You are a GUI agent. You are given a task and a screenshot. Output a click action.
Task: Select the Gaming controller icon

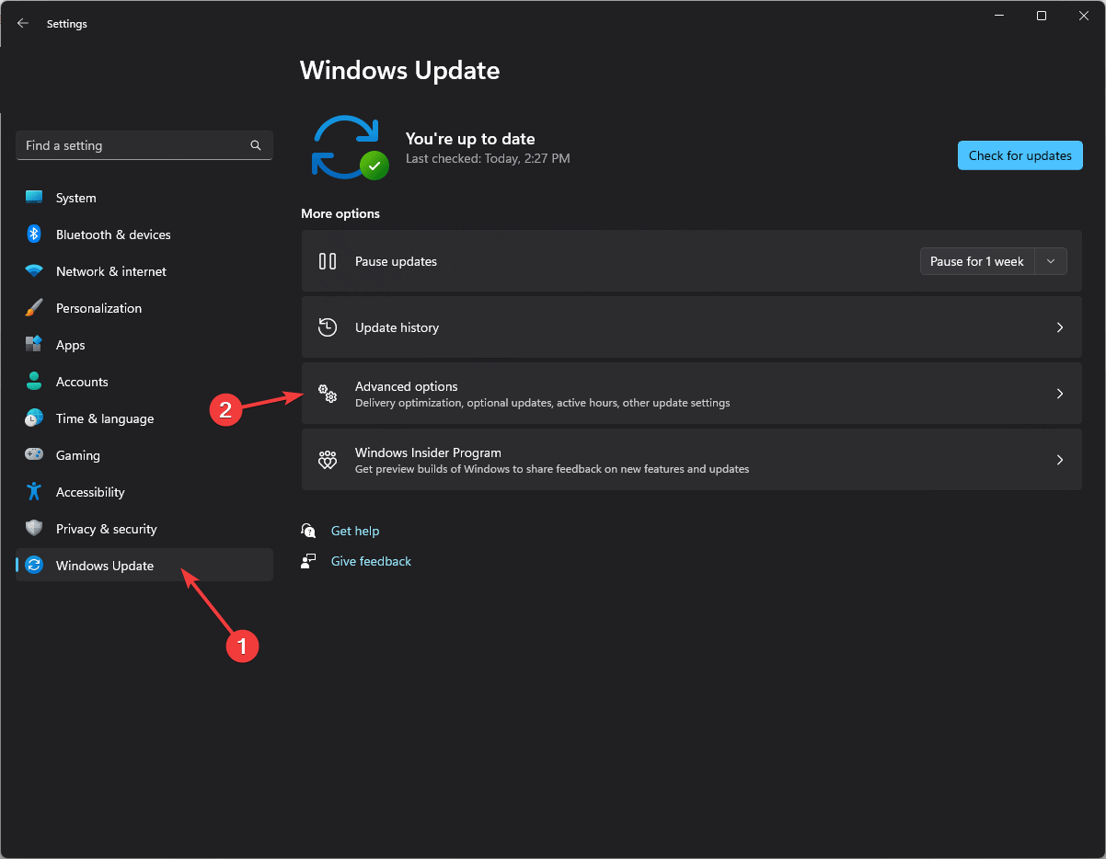tap(33, 454)
